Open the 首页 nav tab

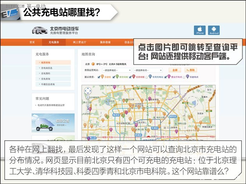(x=32, y=42)
